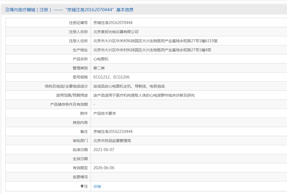
Task: Click the 备注 label
Action: [84, 132]
